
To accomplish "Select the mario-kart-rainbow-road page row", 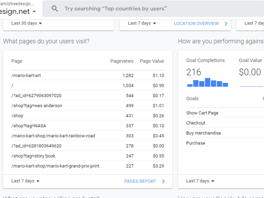I will (88, 136).
